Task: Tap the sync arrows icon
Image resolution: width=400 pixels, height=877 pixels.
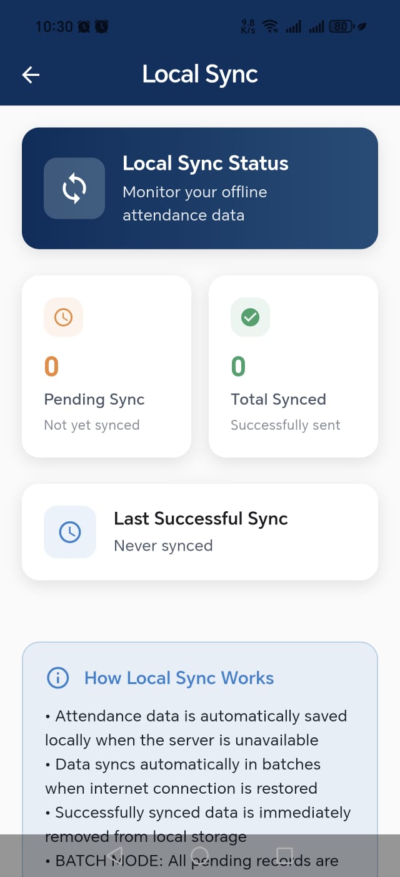Action: (74, 189)
